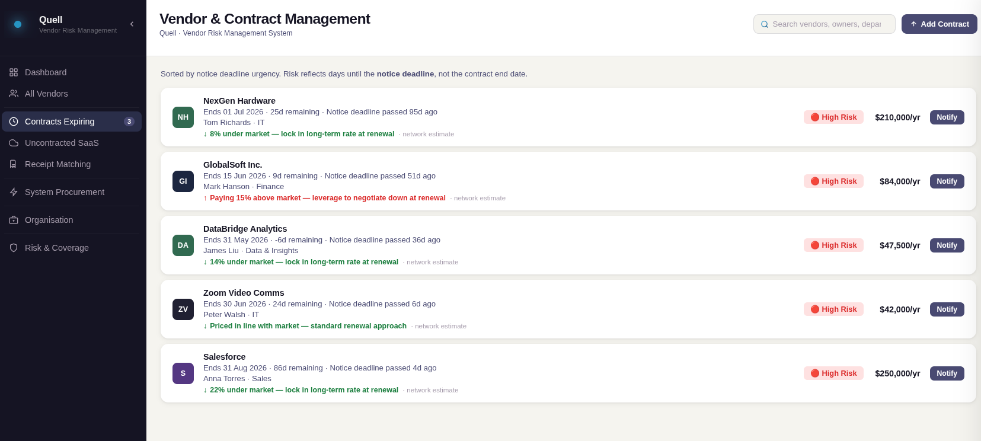981x441 pixels.
Task: Open the Zoom Video Comms vendor name
Action: pos(244,293)
